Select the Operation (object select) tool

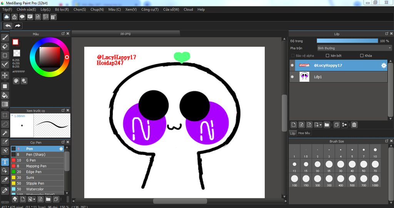[5, 171]
